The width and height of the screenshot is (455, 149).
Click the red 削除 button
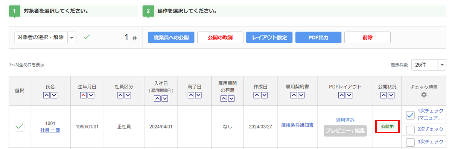pos(367,37)
